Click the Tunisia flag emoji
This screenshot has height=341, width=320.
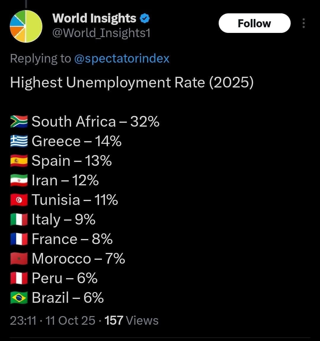click(19, 200)
